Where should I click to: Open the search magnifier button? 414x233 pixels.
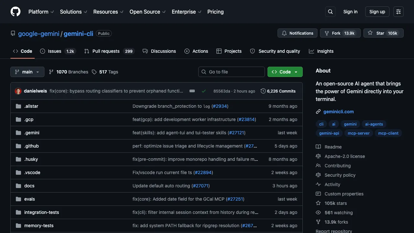pyautogui.click(x=330, y=12)
